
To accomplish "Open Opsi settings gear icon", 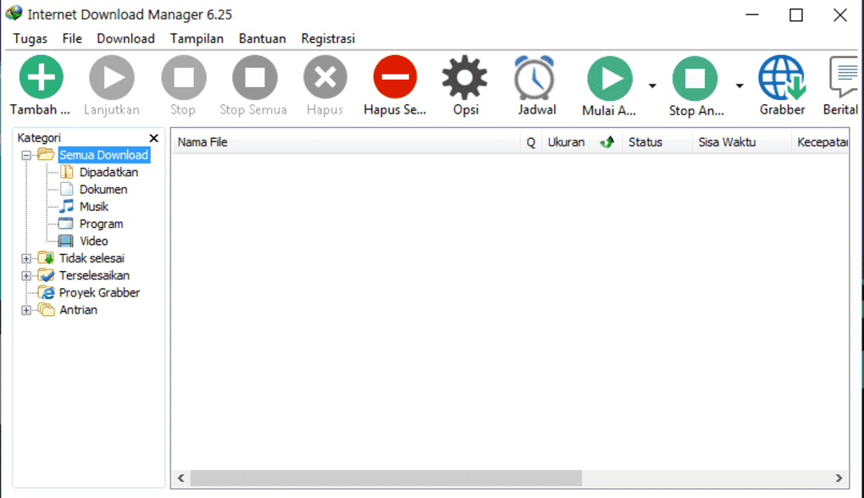I will click(464, 77).
